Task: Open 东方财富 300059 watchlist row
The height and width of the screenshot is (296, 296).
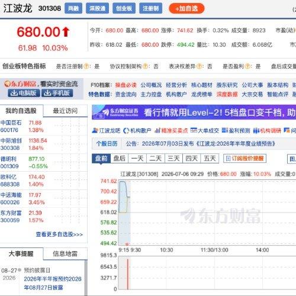Action: [43, 217]
